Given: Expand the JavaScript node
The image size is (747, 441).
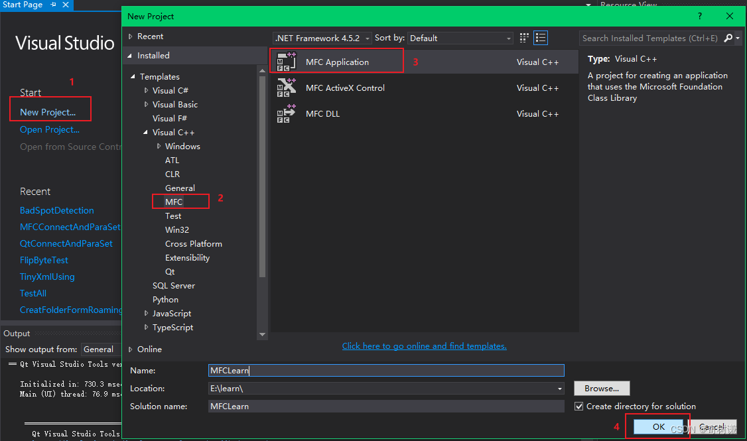Looking at the screenshot, I should tap(146, 313).
